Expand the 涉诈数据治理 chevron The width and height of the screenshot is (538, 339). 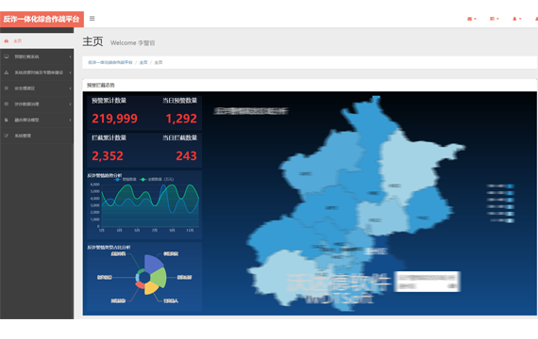click(x=70, y=105)
